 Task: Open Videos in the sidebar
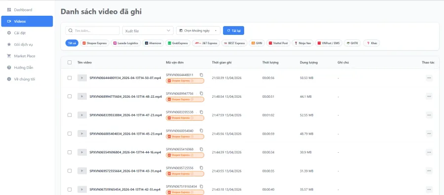[27, 22]
